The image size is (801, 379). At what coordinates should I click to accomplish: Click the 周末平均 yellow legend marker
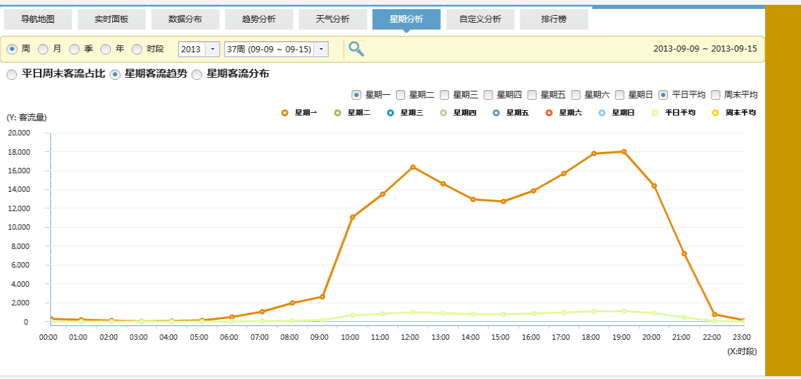[x=715, y=113]
